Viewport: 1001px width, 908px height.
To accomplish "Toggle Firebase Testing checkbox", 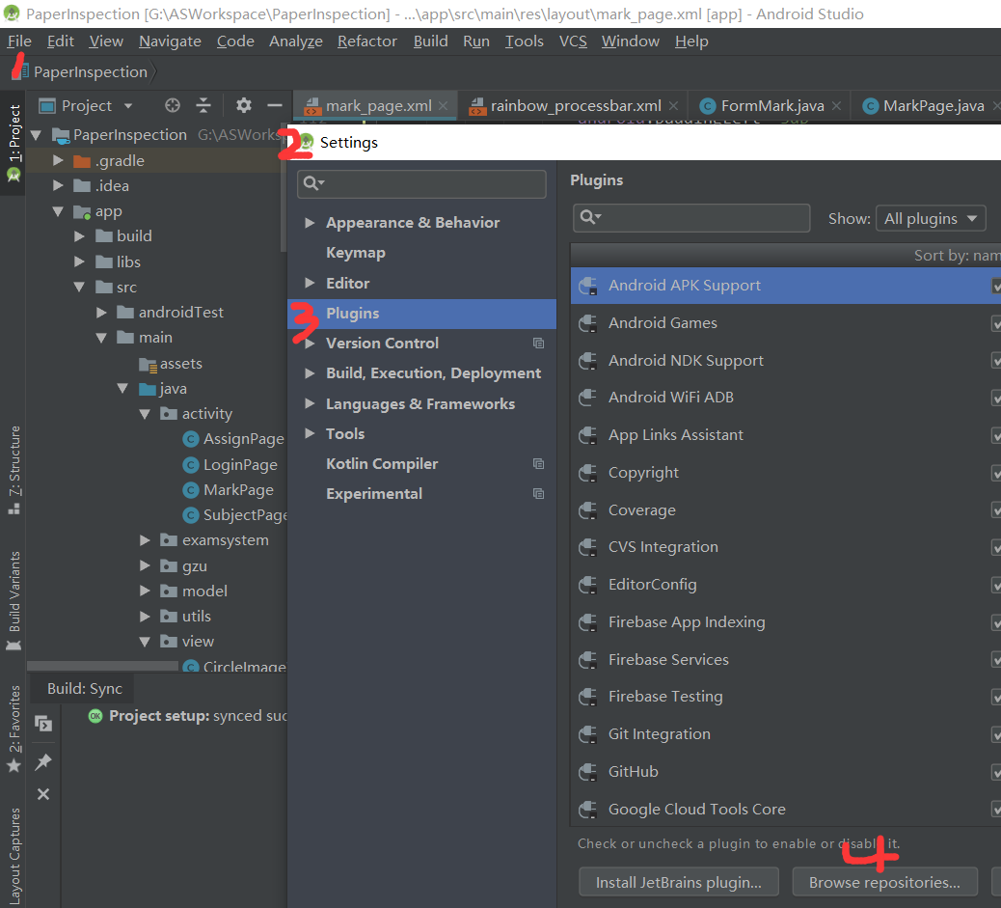I will coord(996,697).
